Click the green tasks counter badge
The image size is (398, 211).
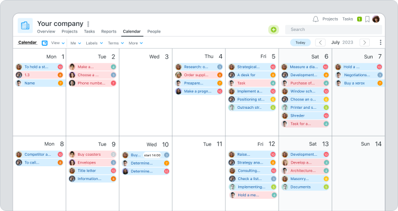[x=359, y=19]
